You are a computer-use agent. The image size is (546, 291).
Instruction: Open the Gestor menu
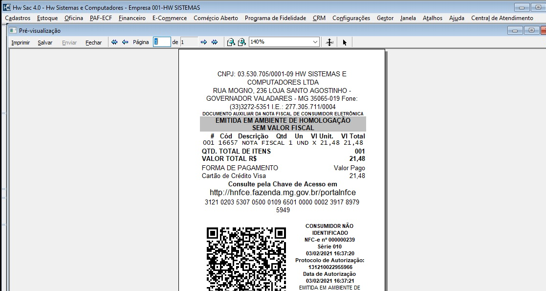pyautogui.click(x=385, y=18)
